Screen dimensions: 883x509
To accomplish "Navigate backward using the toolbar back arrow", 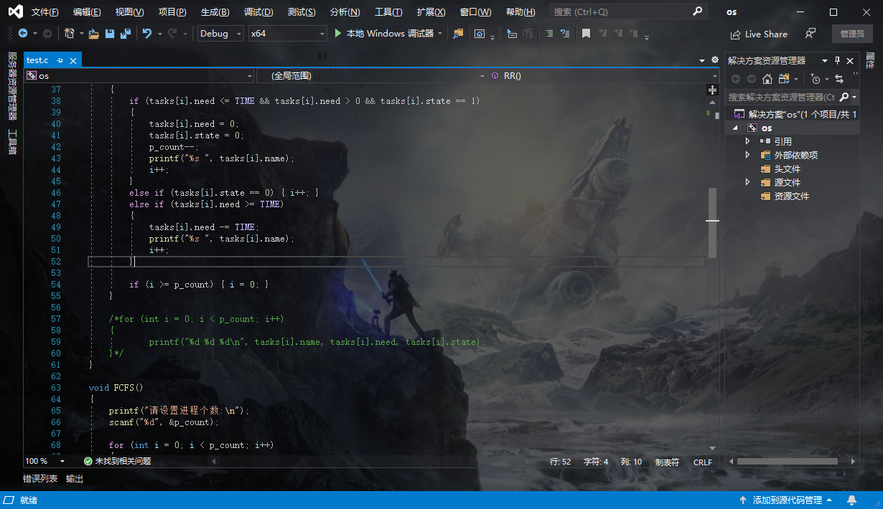I will tap(23, 34).
